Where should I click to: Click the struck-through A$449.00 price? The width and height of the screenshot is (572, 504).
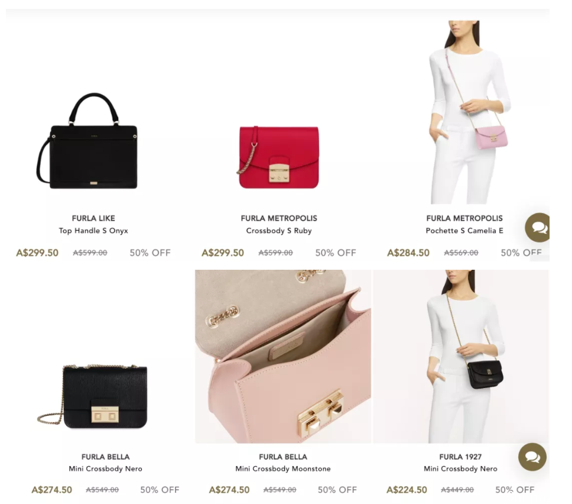pos(457,490)
